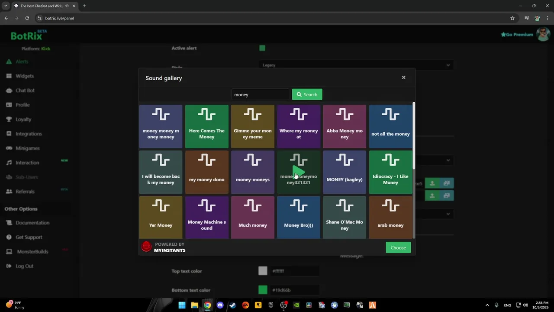Click the Chat Bot sidebar icon
This screenshot has height=312, width=554.
(x=9, y=91)
